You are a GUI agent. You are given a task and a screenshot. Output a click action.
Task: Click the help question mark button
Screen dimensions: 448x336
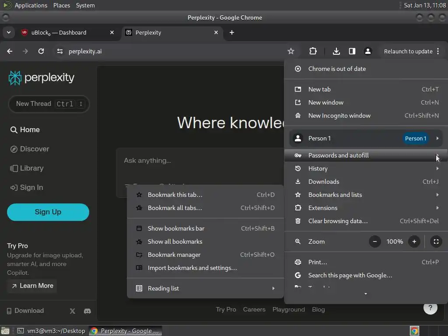click(x=430, y=308)
